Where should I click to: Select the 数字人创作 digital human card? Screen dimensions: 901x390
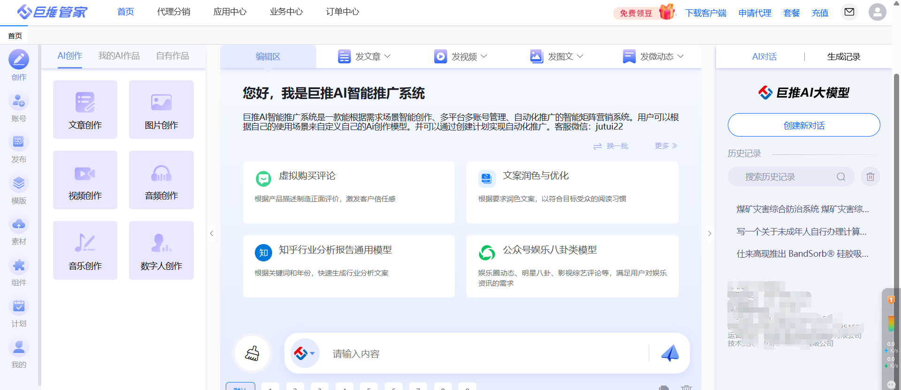[x=161, y=250]
